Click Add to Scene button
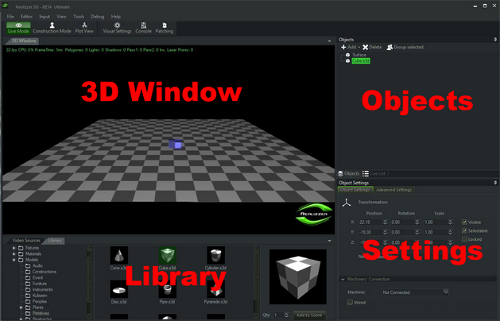The width and height of the screenshot is (500, 321). click(x=309, y=315)
